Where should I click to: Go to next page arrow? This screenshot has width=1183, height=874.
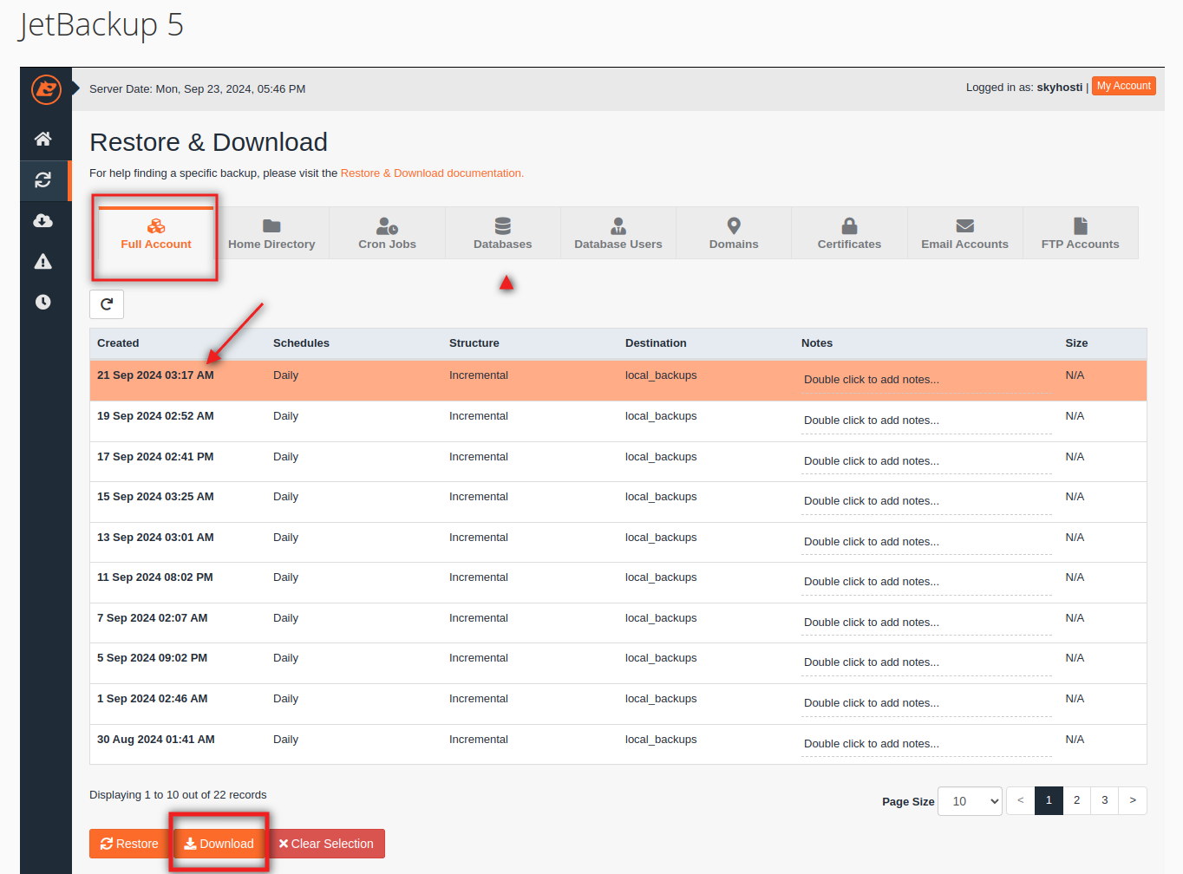click(x=1133, y=800)
